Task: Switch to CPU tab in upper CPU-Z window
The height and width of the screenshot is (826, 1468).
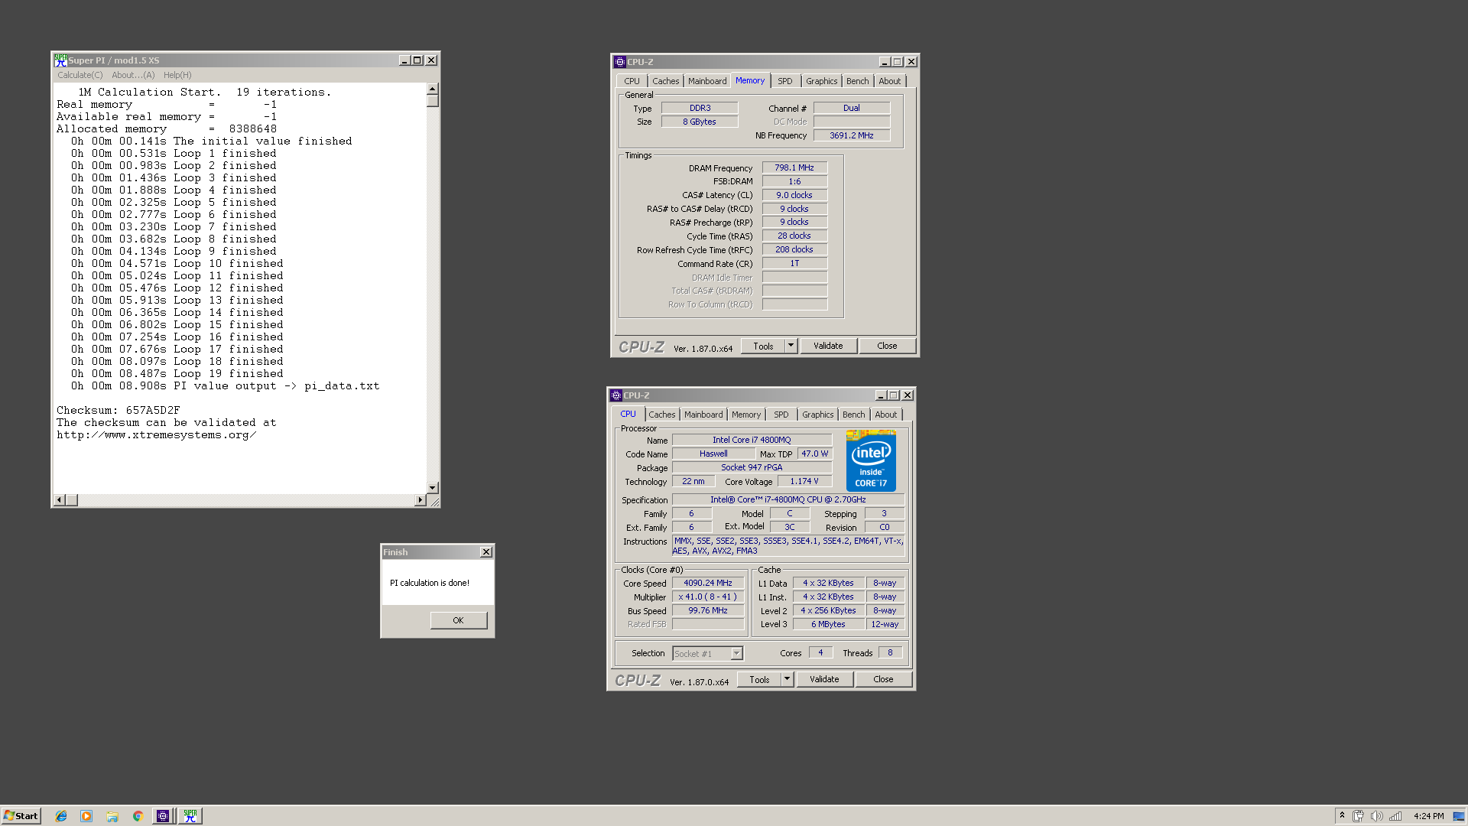Action: pyautogui.click(x=632, y=81)
